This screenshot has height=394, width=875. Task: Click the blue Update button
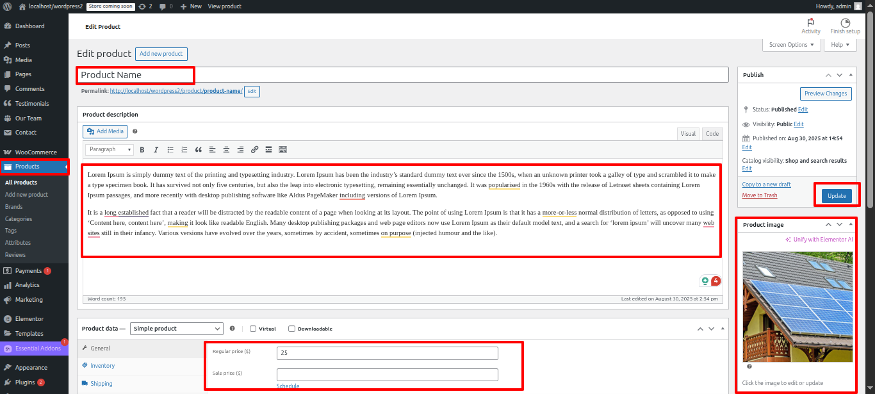coord(837,196)
